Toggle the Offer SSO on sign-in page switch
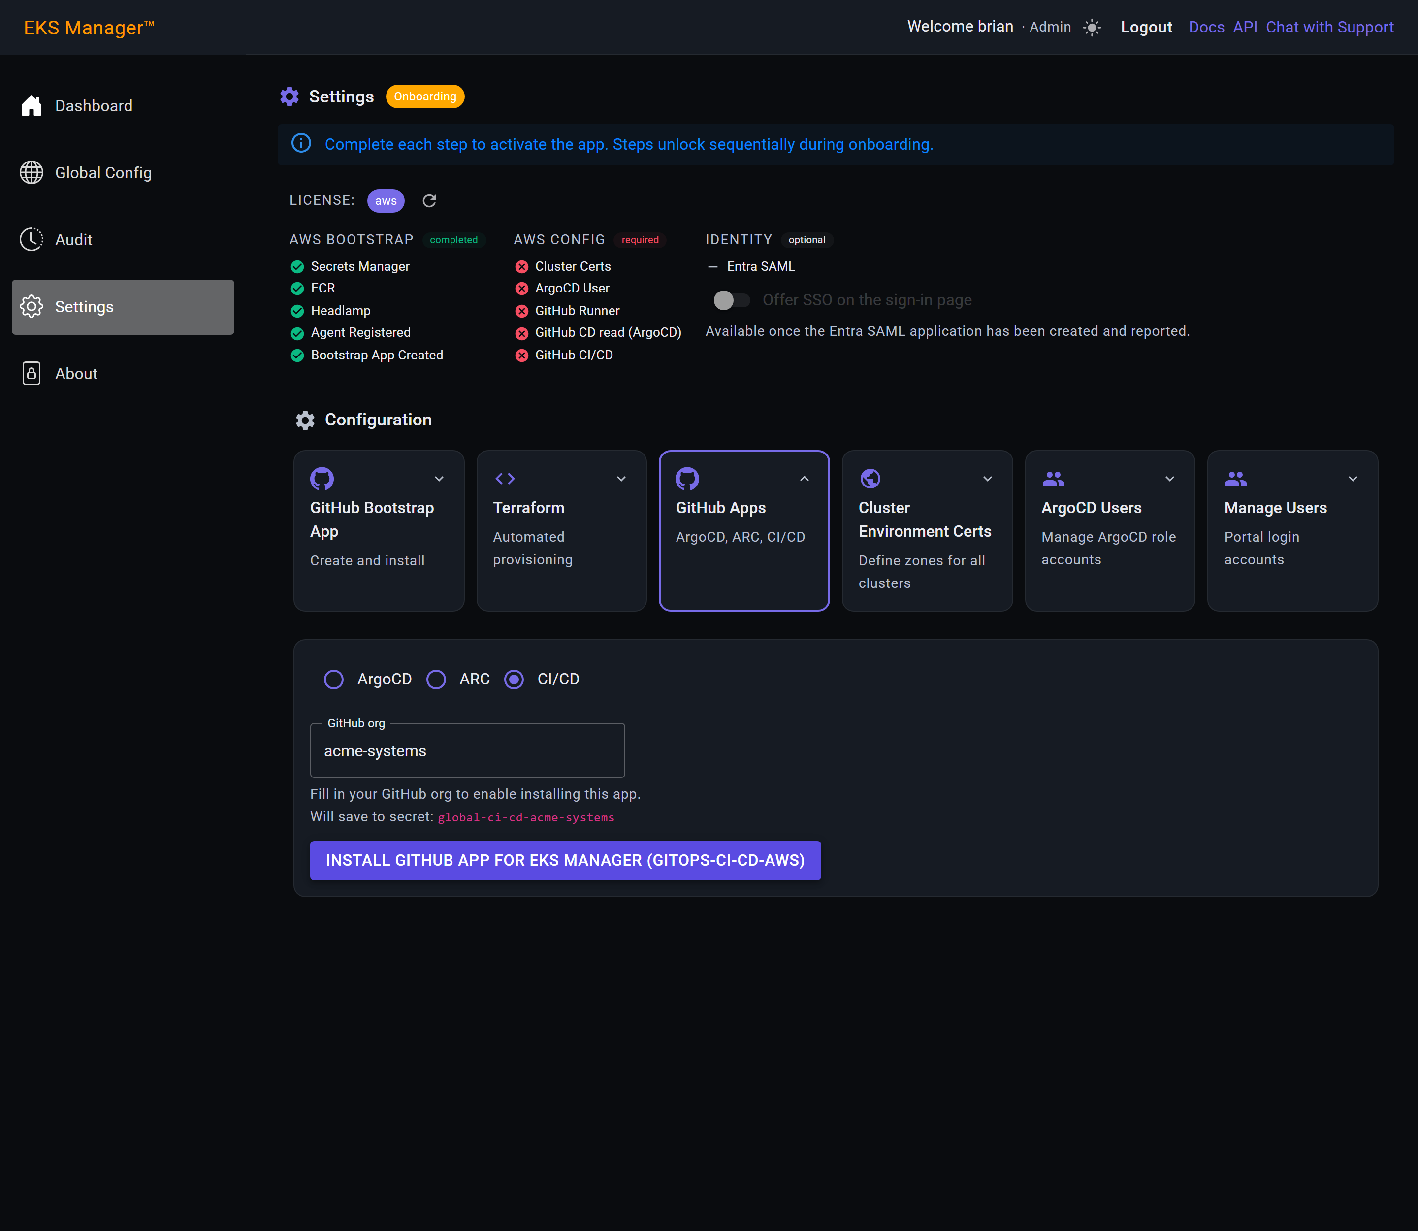Viewport: 1418px width, 1231px height. click(x=731, y=300)
